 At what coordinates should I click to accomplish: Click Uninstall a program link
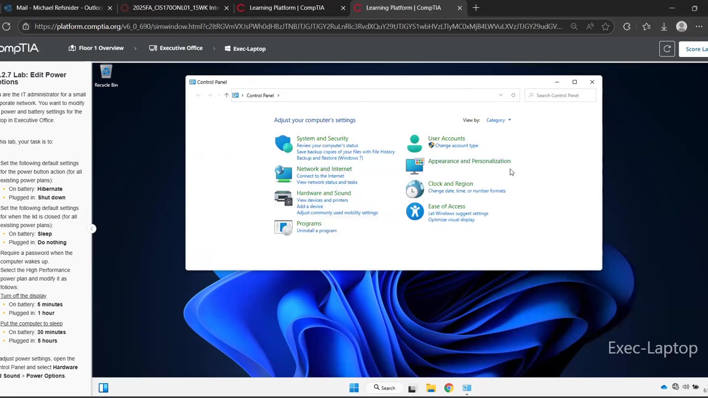[316, 231]
